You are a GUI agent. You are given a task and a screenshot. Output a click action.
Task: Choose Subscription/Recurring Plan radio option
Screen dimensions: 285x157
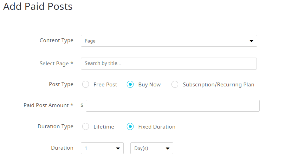pos(175,84)
